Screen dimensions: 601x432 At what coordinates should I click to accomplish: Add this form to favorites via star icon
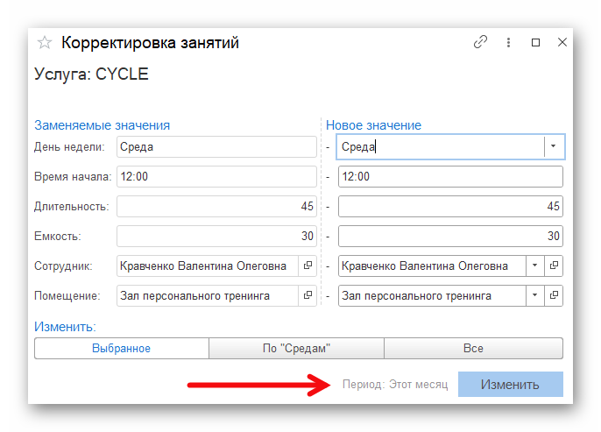45,42
